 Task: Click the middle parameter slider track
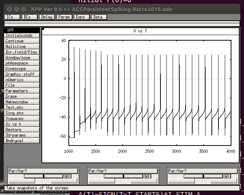(x=123, y=176)
